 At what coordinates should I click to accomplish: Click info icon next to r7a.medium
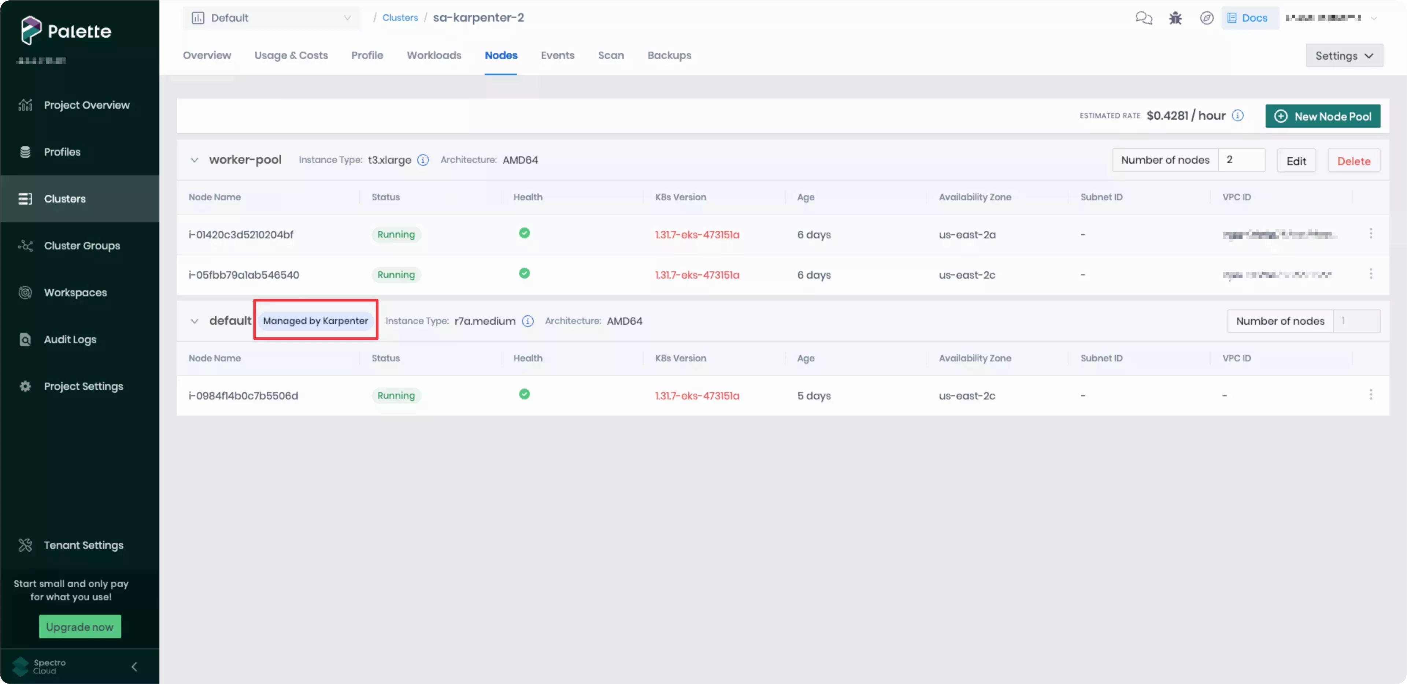click(527, 321)
